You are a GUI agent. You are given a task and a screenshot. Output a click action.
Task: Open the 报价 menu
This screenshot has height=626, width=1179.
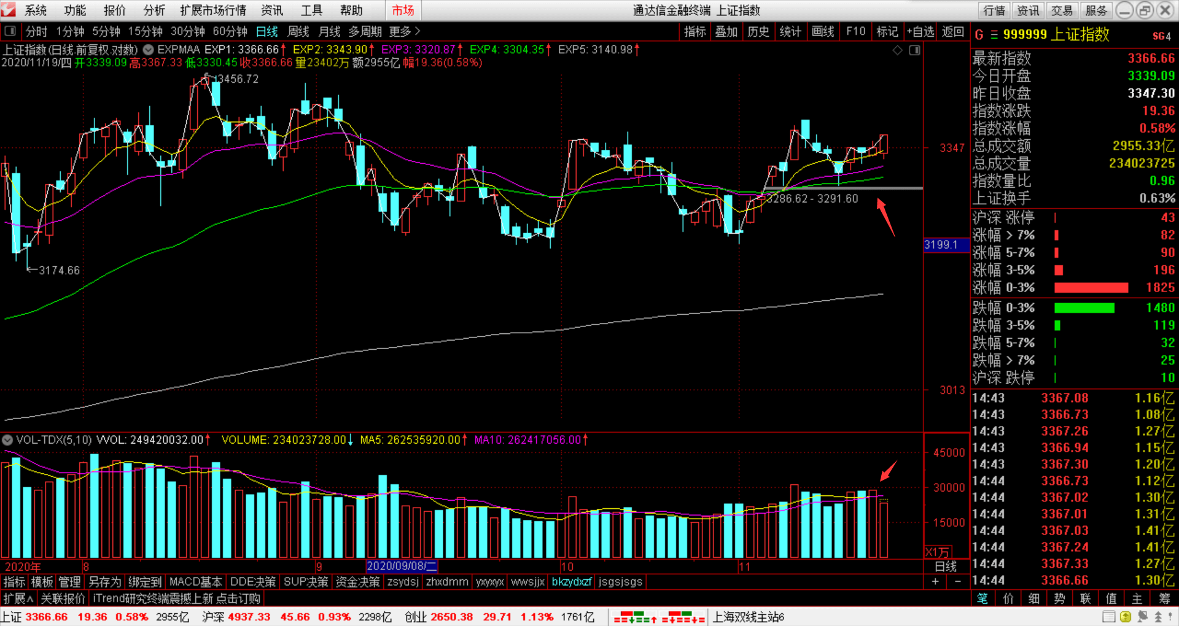pyautogui.click(x=115, y=10)
